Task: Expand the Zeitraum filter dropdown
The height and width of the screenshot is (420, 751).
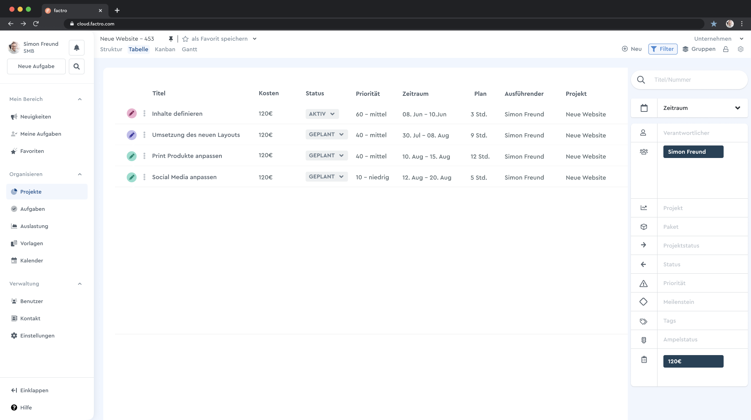Action: (737, 108)
